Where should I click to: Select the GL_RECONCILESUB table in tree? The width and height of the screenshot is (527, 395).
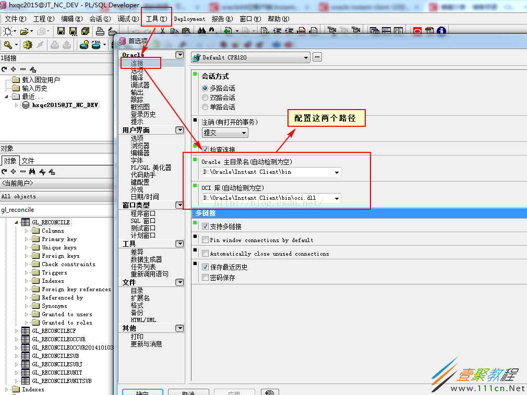click(55, 356)
